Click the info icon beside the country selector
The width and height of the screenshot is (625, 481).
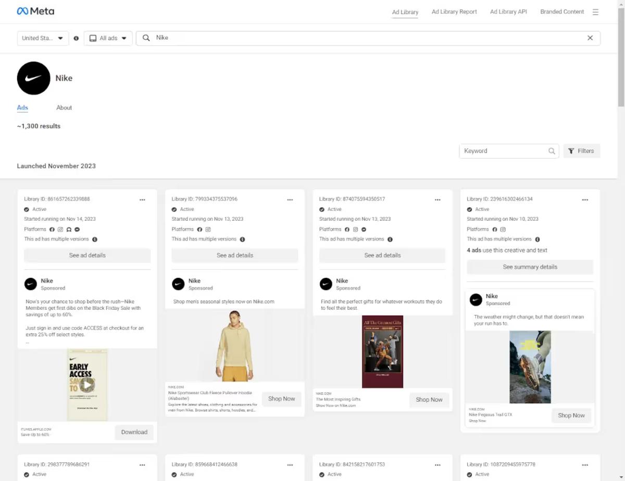[76, 38]
